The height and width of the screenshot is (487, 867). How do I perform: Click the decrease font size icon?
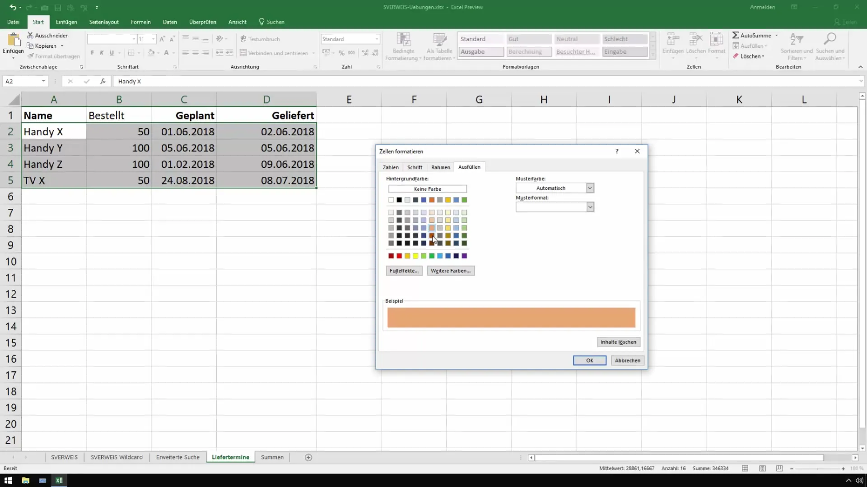click(172, 39)
